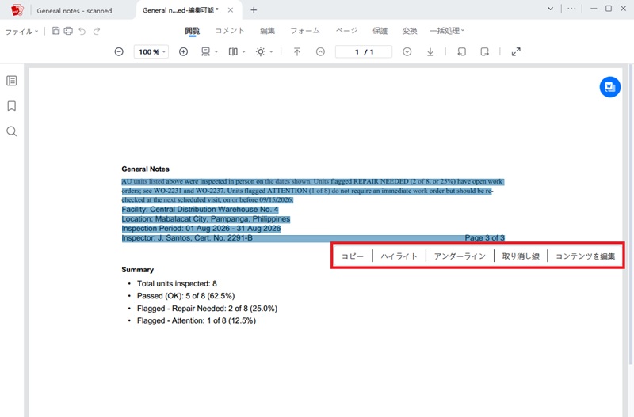Viewport: 634px width, 417px height.
Task: Undo the last action
Action: [x=82, y=31]
